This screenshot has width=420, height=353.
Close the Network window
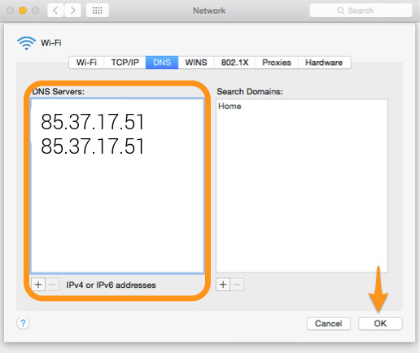11,11
